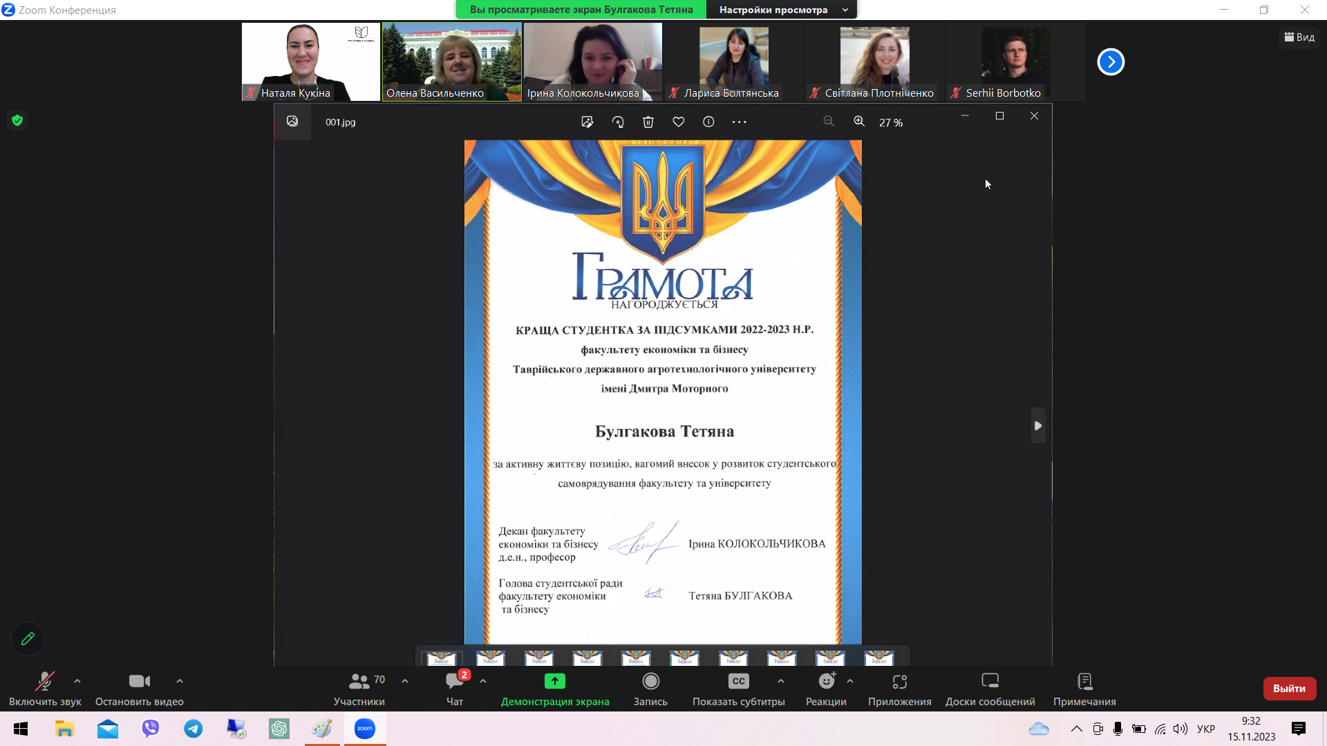Click the Record button icon
The width and height of the screenshot is (1327, 746).
[650, 682]
